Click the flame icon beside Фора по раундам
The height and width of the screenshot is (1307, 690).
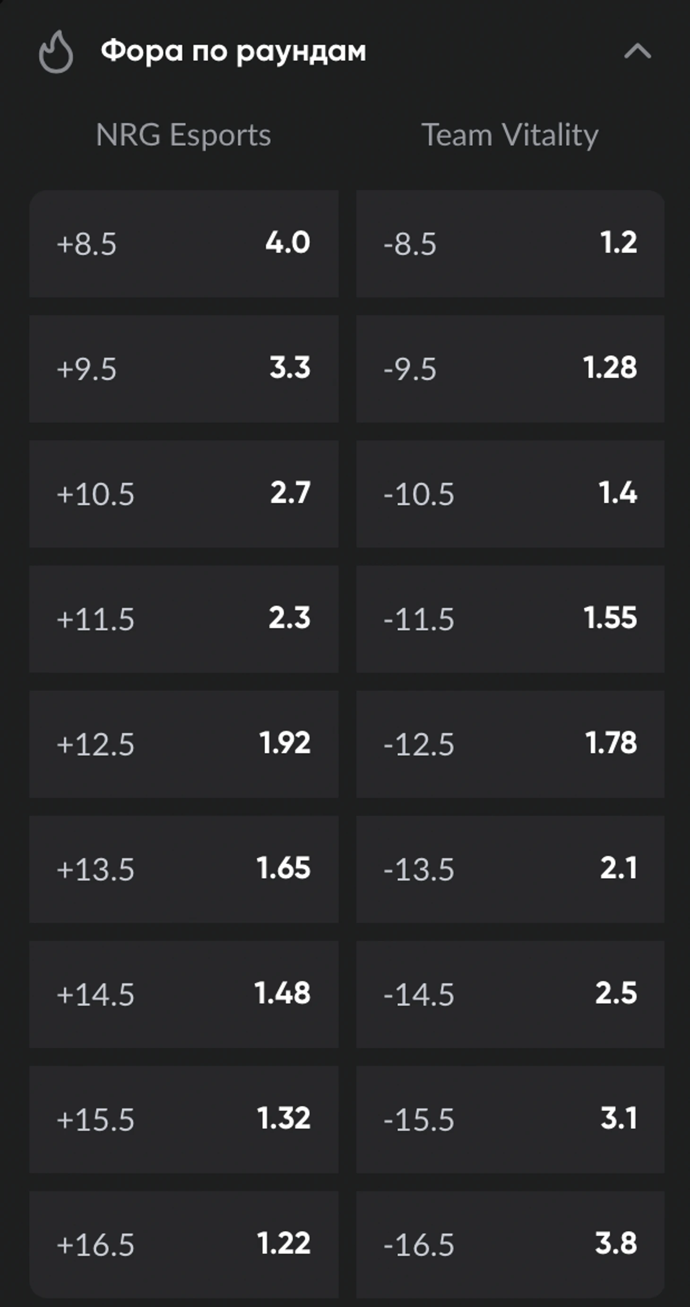click(56, 52)
